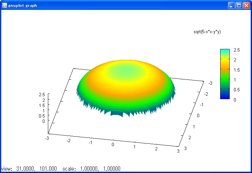The image size is (252, 173).
Task: Click the legend label sqrt(5-x*x-y*y)
Action: (x=207, y=32)
